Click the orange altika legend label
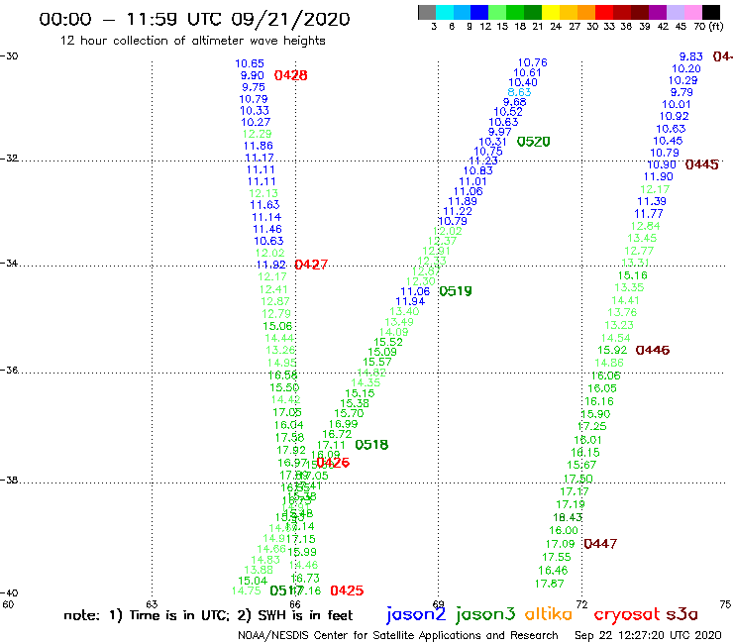This screenshot has width=733, height=644. 549,614
